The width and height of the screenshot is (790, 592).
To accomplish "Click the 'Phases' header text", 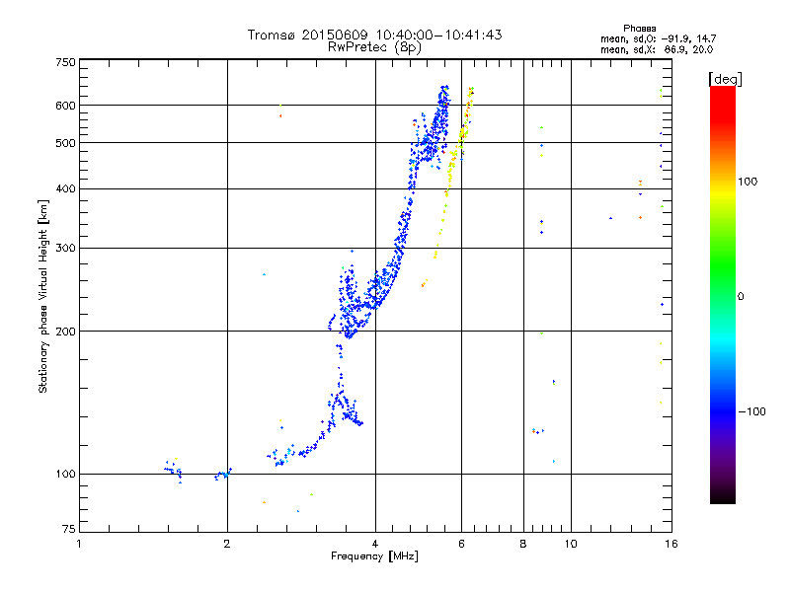I will (639, 29).
